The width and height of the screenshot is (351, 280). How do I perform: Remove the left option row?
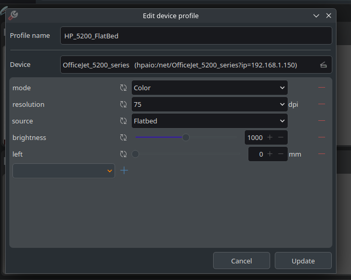click(x=321, y=154)
